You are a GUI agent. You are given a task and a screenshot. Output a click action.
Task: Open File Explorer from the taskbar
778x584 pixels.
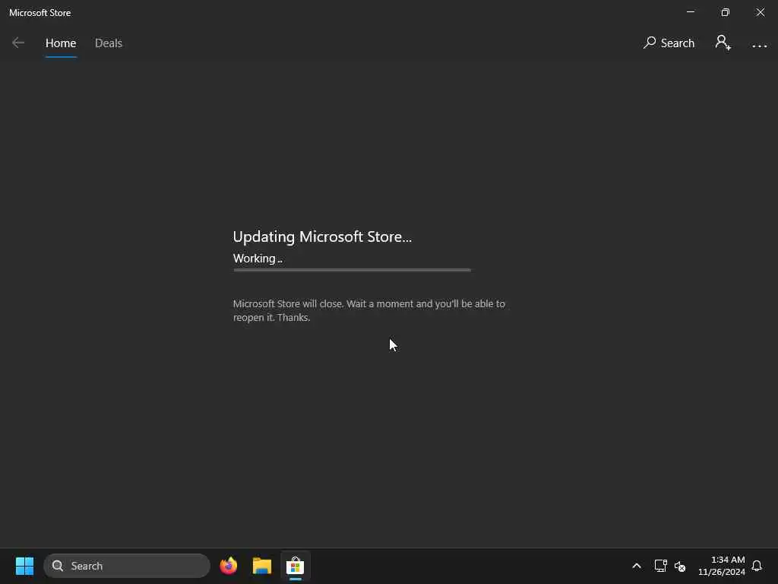(262, 566)
